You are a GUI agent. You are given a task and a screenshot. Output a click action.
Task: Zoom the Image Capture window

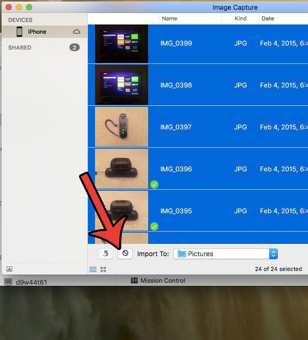pyautogui.click(x=29, y=7)
